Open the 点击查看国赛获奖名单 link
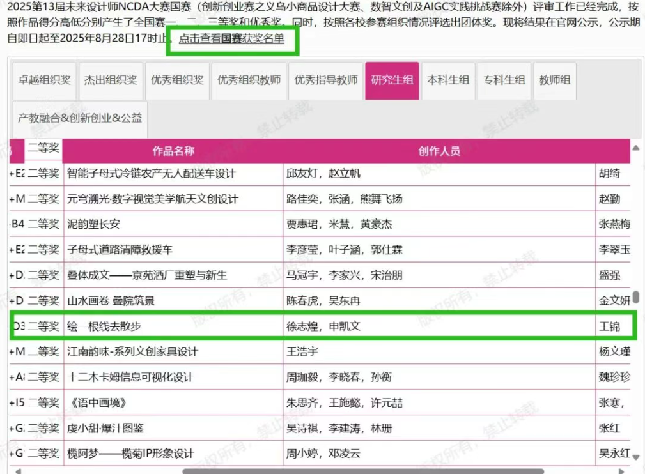 [x=231, y=38]
